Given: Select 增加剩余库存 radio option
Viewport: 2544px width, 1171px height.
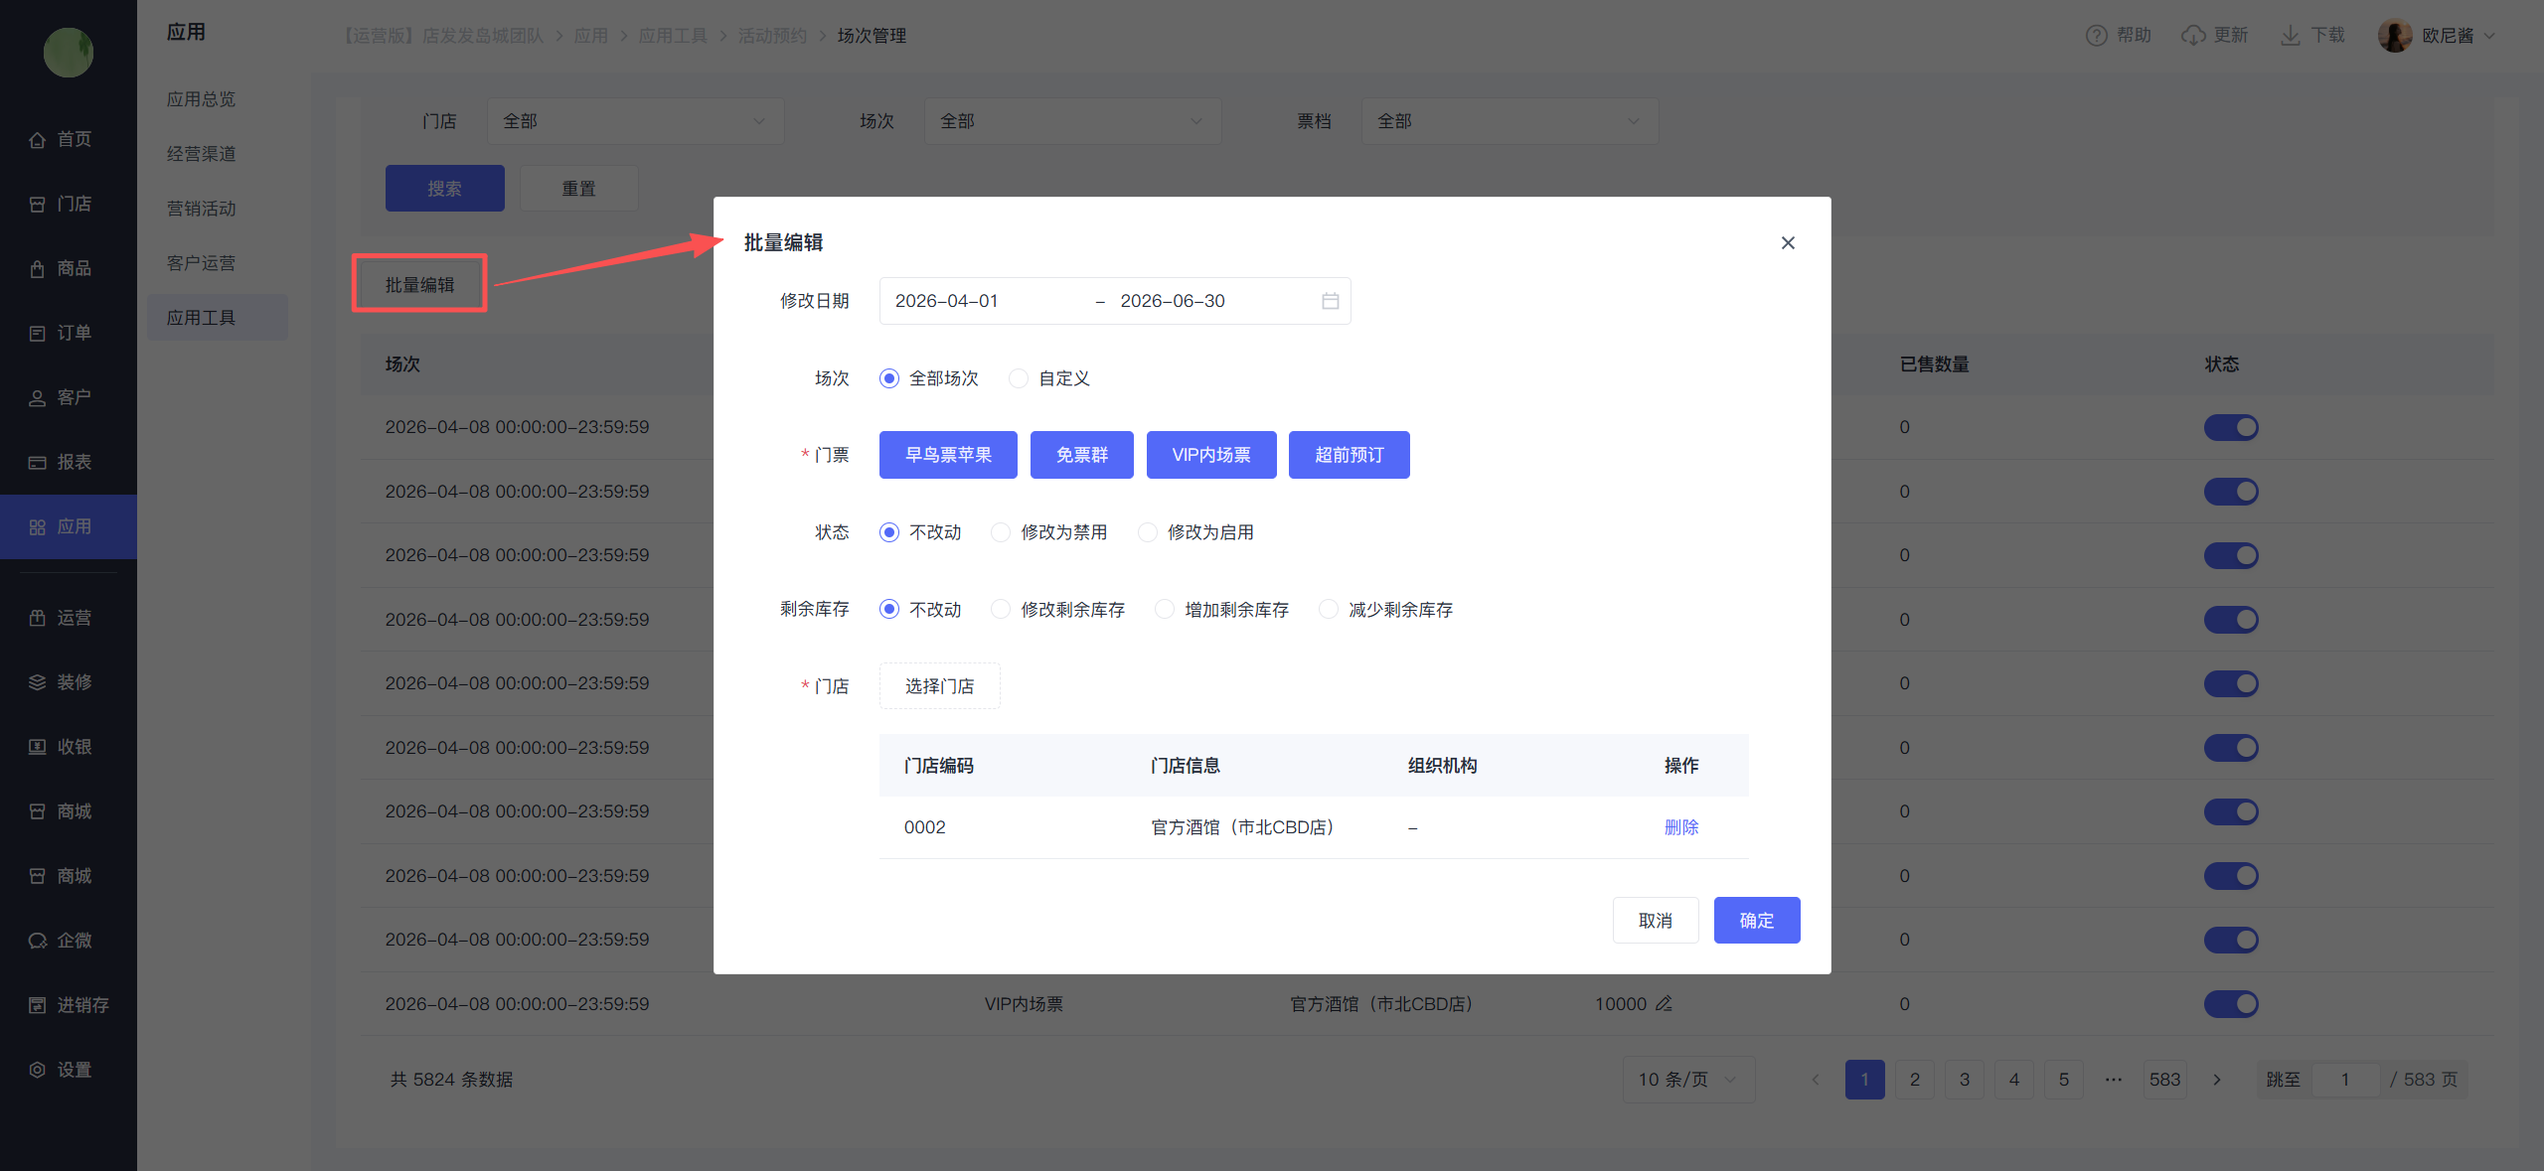Looking at the screenshot, I should pos(1165,610).
